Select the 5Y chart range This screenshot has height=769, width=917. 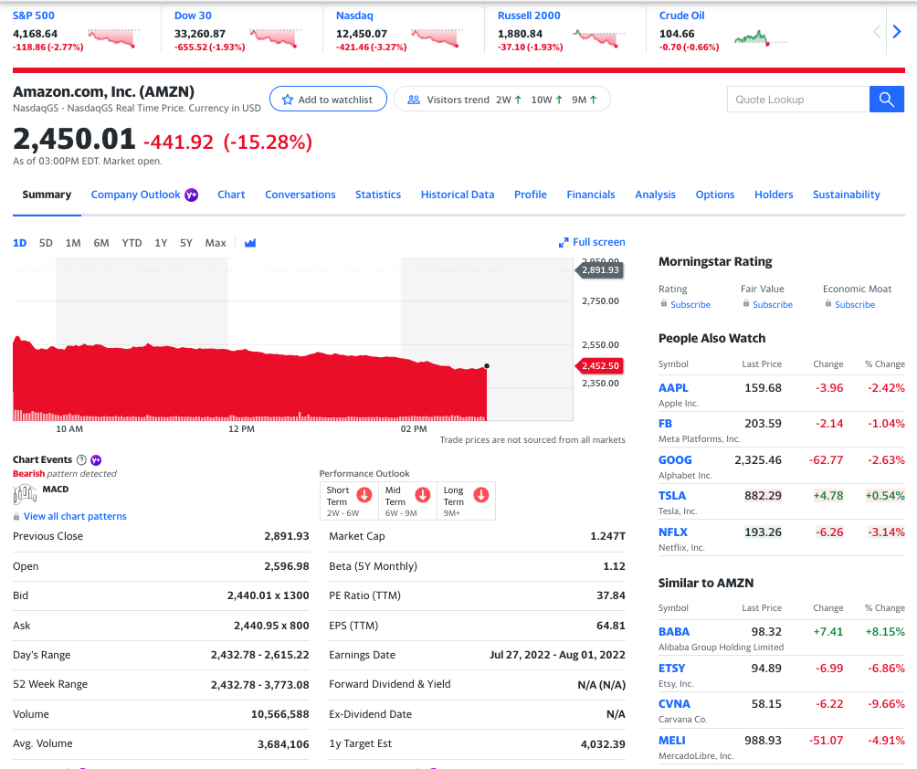186,243
